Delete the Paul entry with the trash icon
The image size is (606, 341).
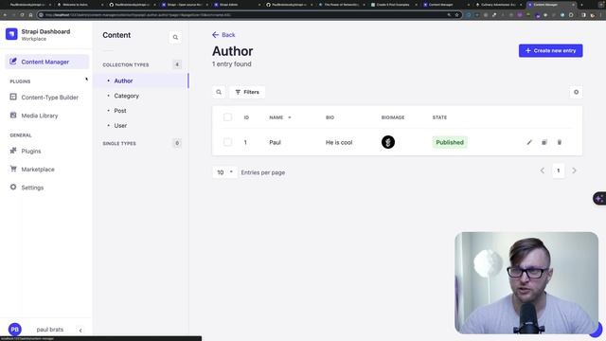click(560, 142)
